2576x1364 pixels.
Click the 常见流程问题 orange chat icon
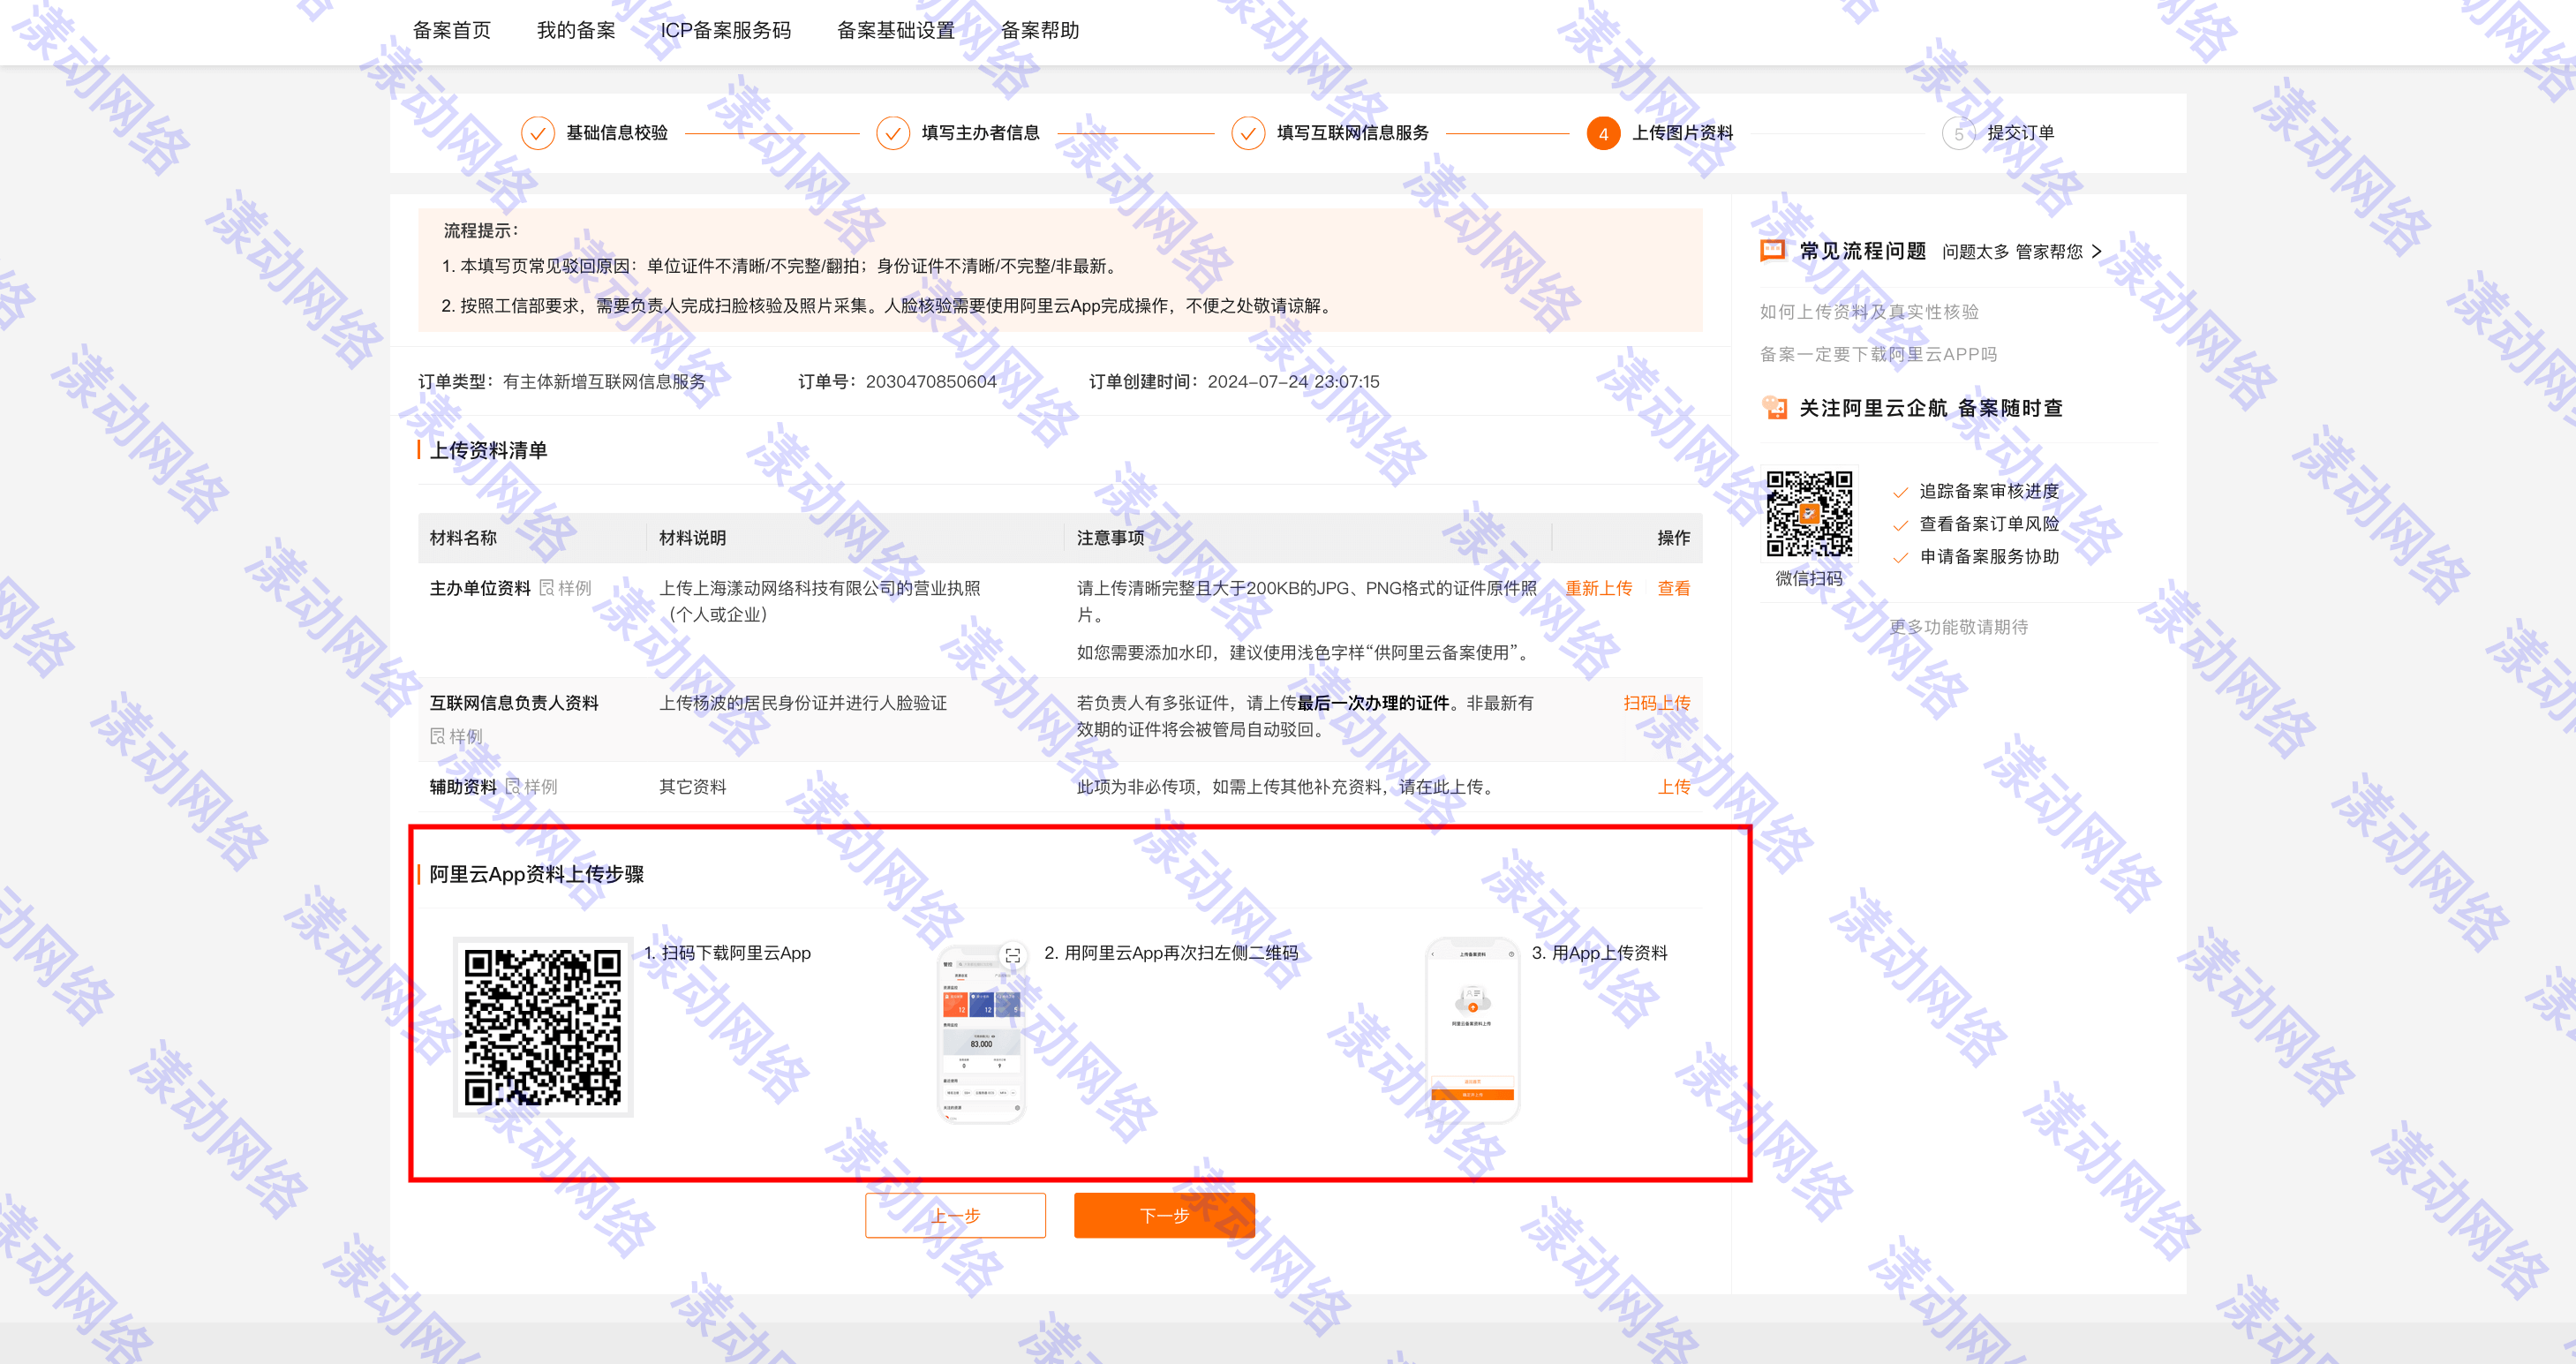coord(1773,250)
